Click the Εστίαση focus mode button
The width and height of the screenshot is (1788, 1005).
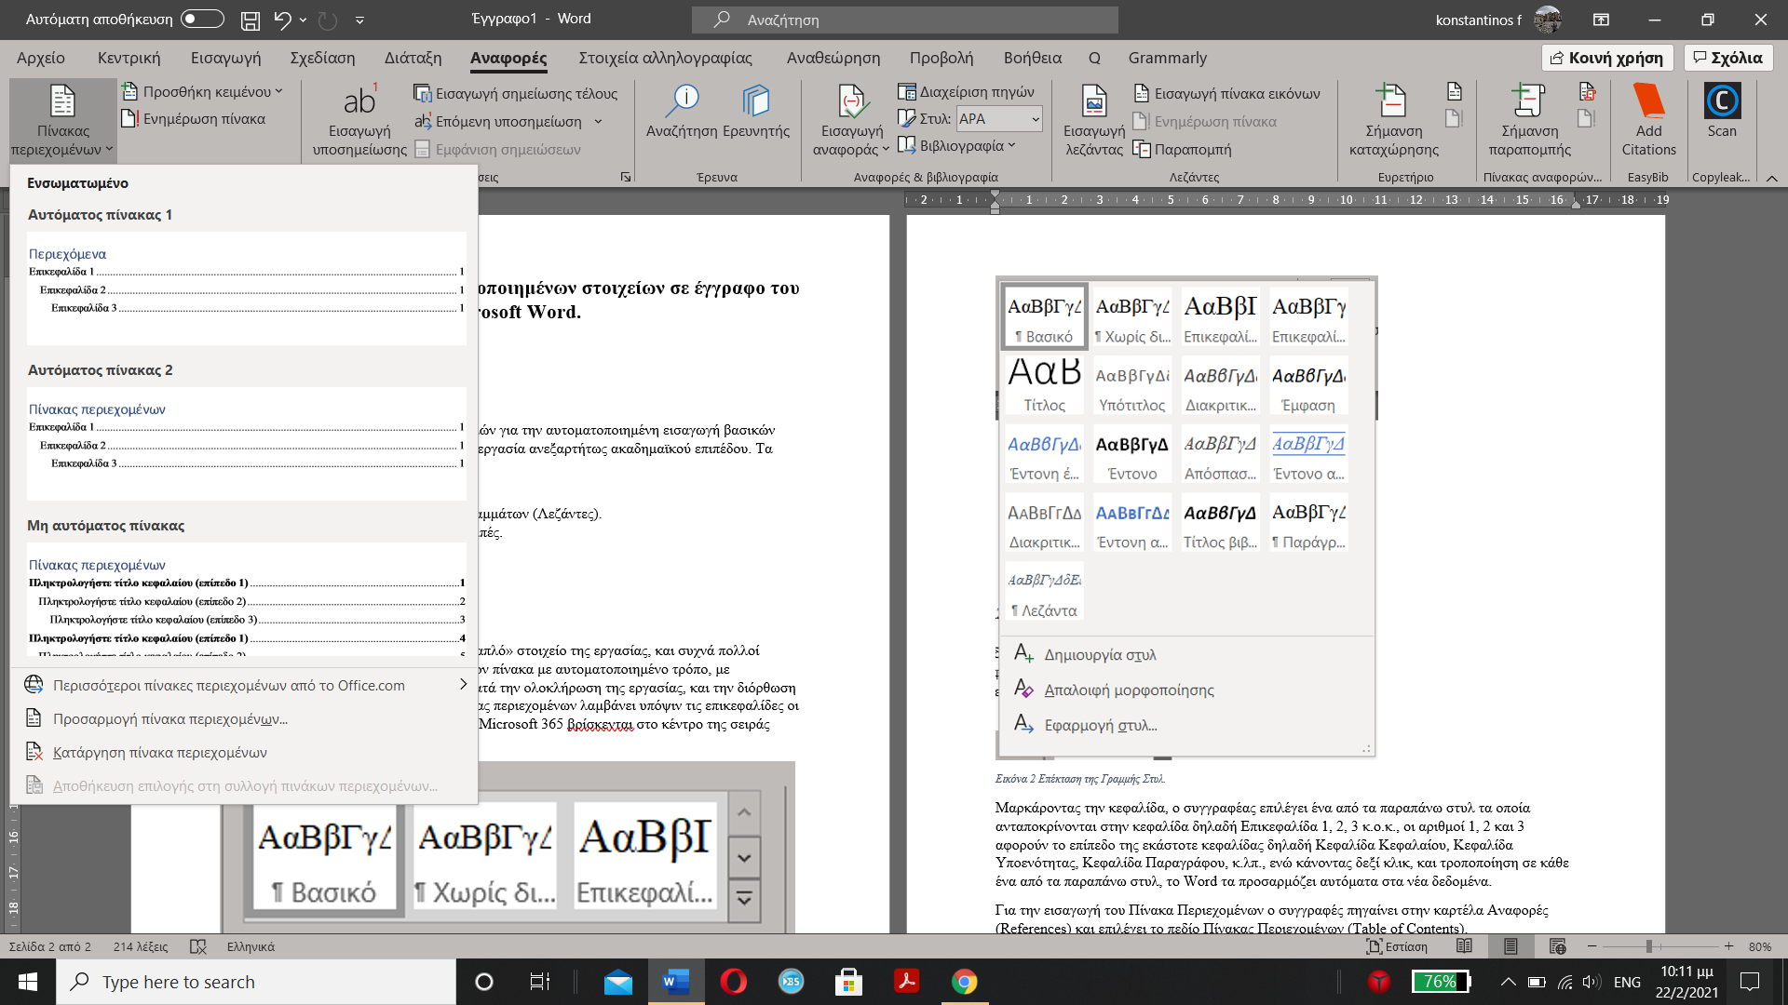(x=1396, y=946)
